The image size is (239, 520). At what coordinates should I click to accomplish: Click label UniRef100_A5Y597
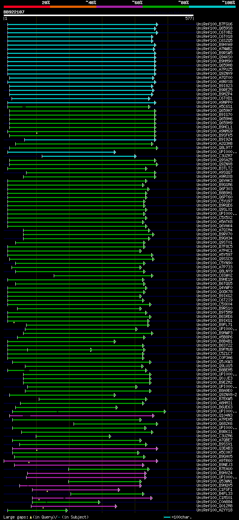tap(214, 255)
